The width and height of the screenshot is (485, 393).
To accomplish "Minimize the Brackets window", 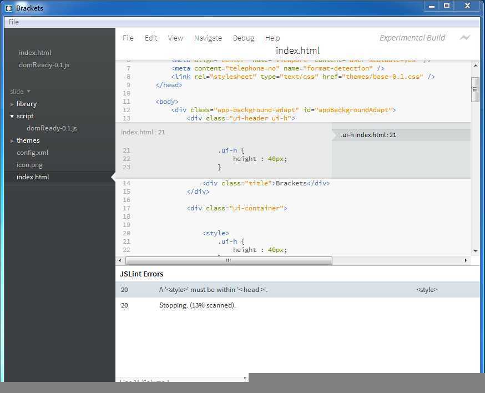I will coord(432,6).
